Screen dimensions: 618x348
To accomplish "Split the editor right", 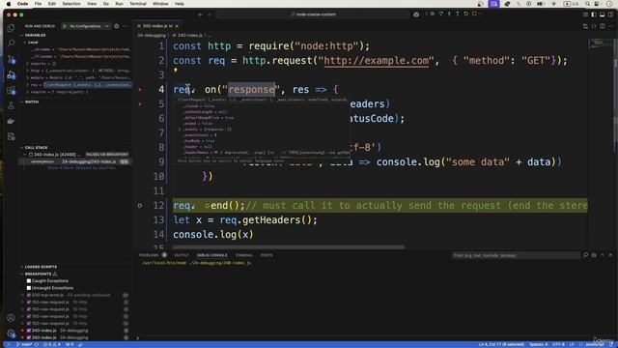I will (x=603, y=26).
